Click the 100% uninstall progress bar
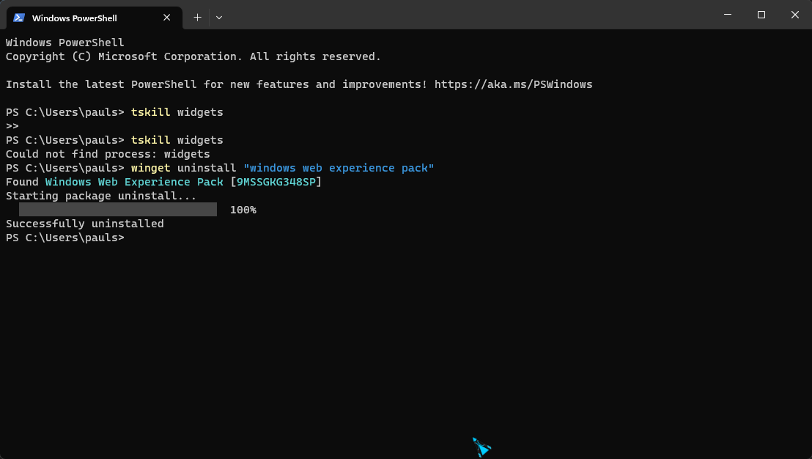Image resolution: width=812 pixels, height=459 pixels. 118,209
